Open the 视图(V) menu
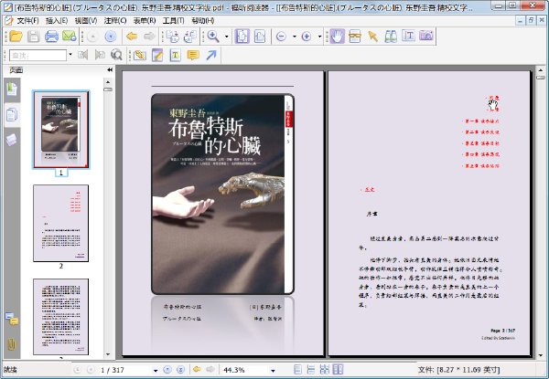Image resolution: width=549 pixels, height=379 pixels. pos(86,21)
